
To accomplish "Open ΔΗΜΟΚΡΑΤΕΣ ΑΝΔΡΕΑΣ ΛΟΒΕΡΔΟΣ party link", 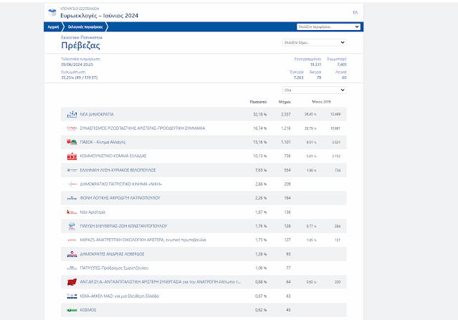I will [x=112, y=254].
